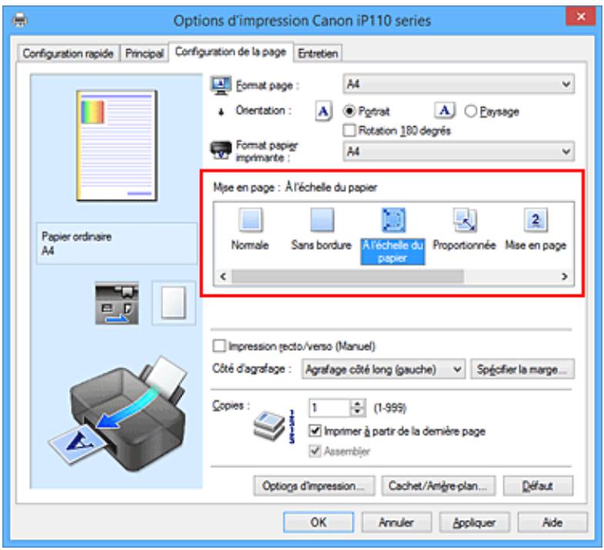Click the Papier ordinaire A4 text

(x=77, y=243)
